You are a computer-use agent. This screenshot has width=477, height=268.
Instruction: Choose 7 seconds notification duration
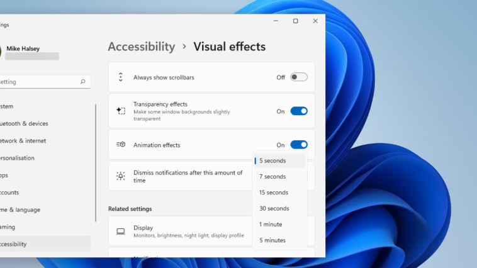coord(279,176)
